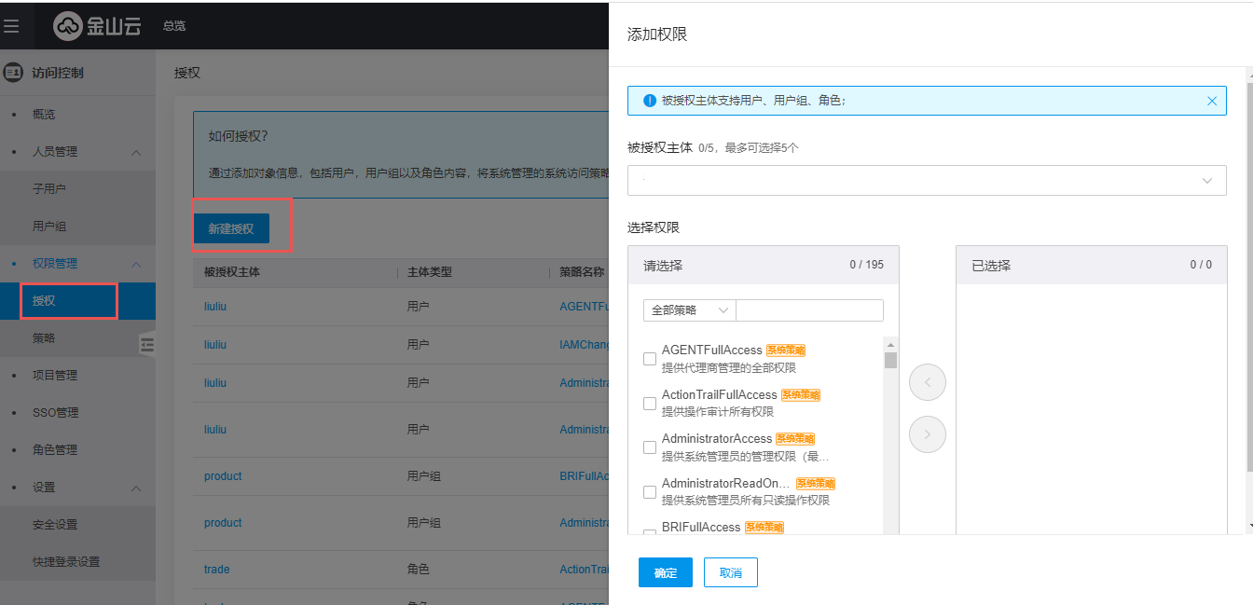Click the right transfer arrow button
The width and height of the screenshot is (1253, 605).
tap(928, 434)
